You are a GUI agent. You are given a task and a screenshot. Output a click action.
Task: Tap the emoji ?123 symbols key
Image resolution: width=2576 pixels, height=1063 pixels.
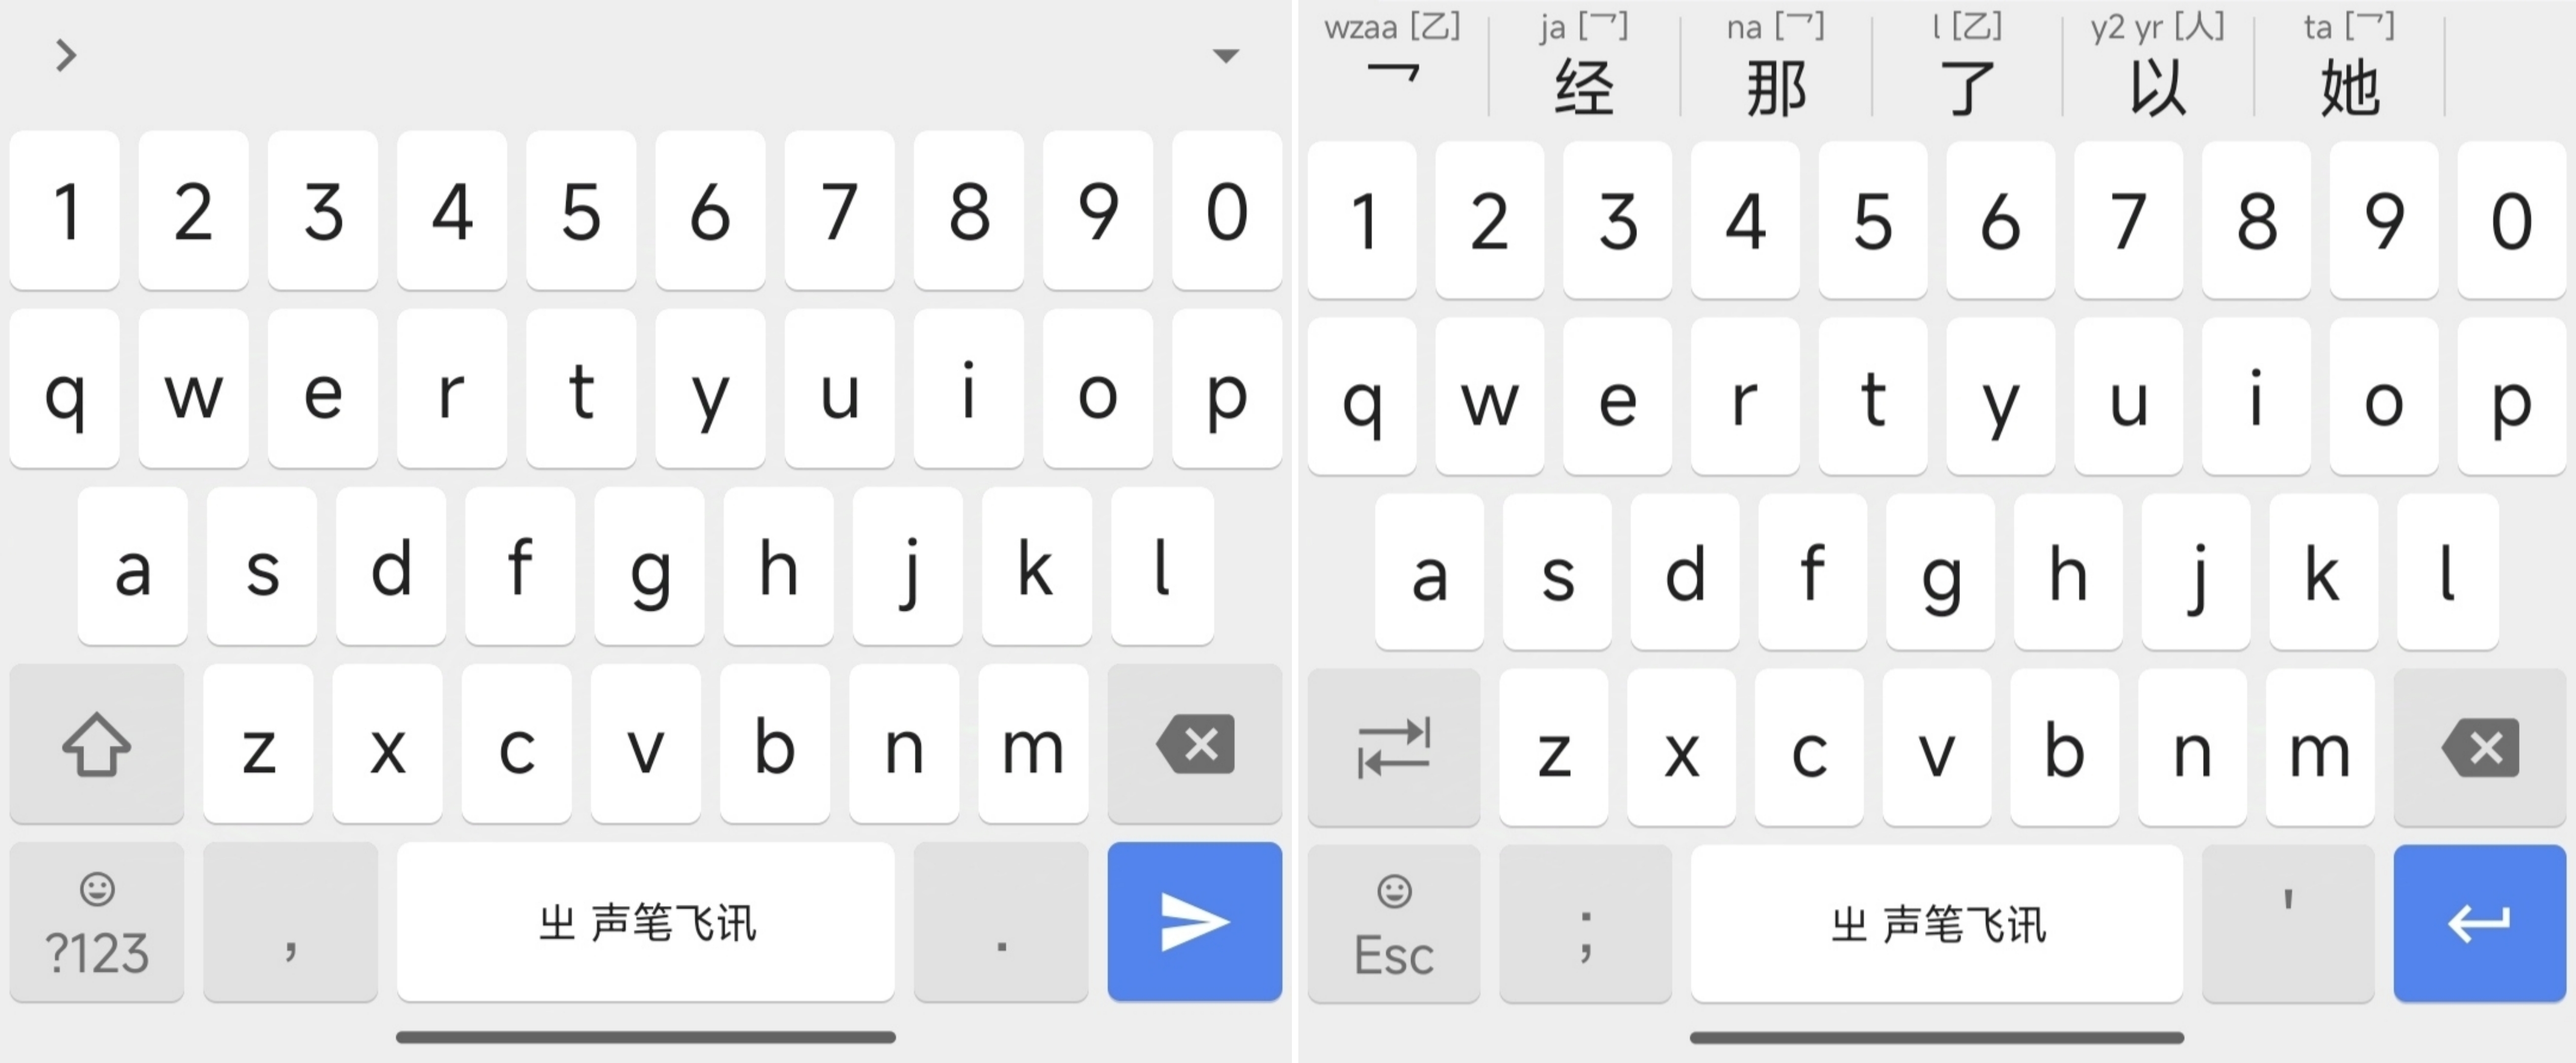pyautogui.click(x=97, y=921)
